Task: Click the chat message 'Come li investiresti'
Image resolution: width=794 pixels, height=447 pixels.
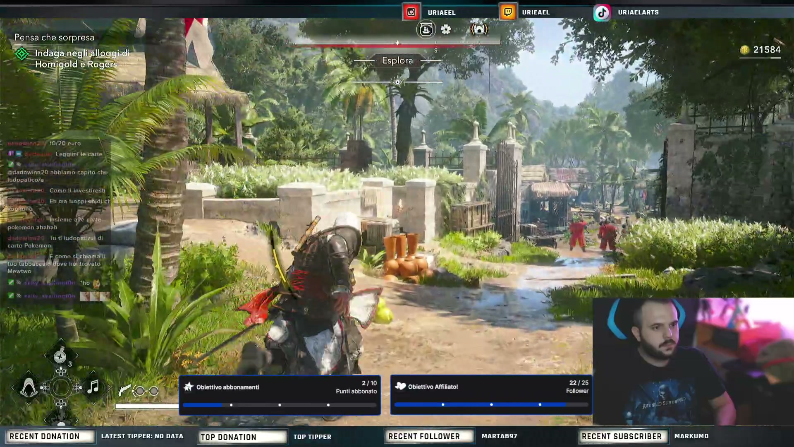Action: (x=77, y=190)
